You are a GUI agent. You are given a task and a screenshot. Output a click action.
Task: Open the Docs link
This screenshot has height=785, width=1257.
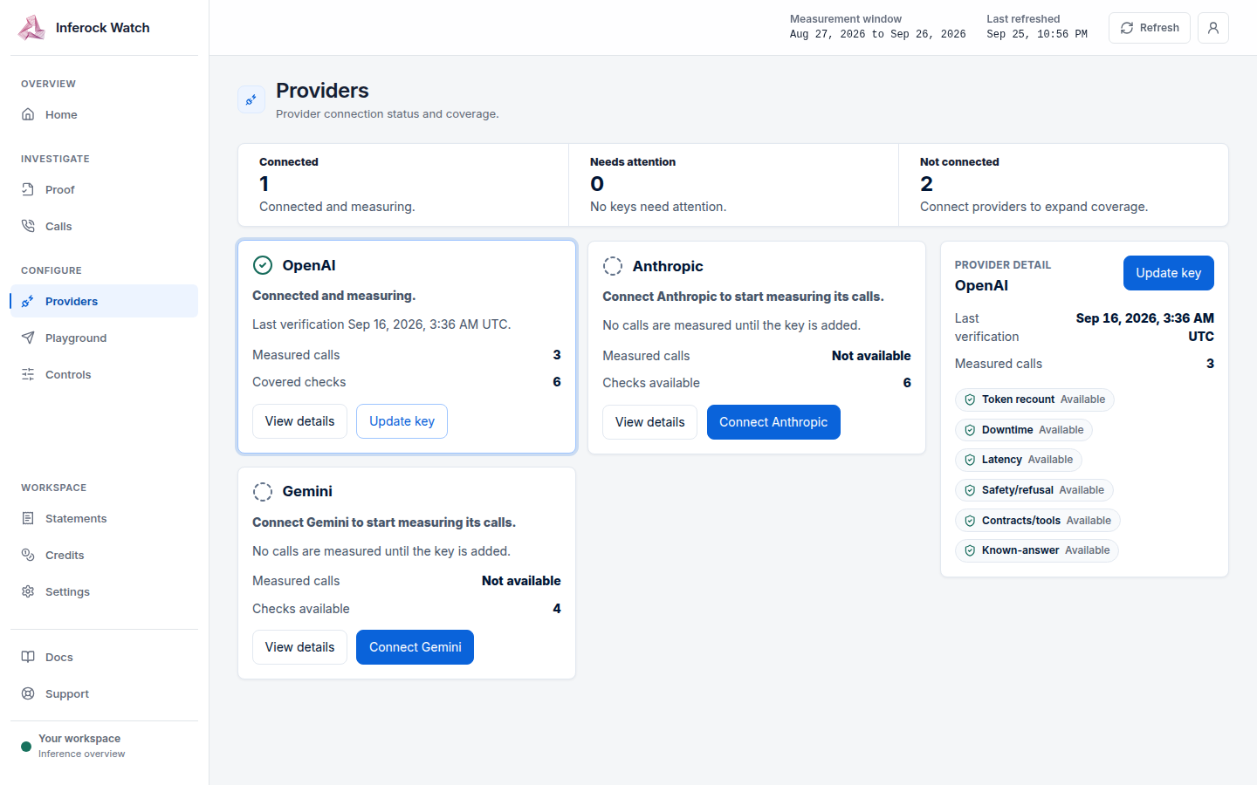click(104, 657)
